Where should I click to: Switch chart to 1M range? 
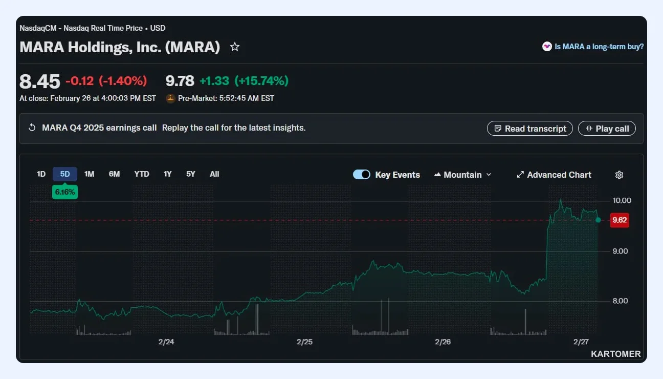90,174
